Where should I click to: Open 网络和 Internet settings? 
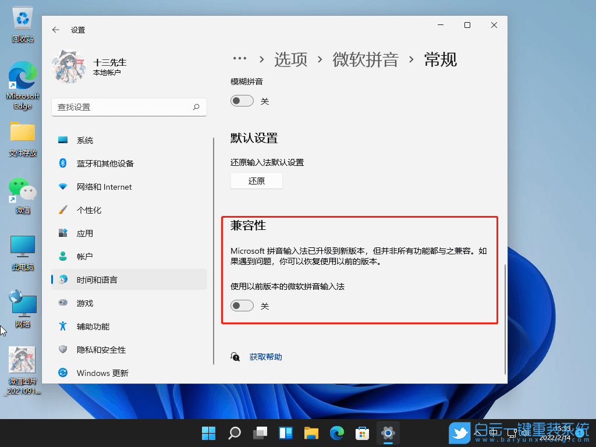point(104,186)
